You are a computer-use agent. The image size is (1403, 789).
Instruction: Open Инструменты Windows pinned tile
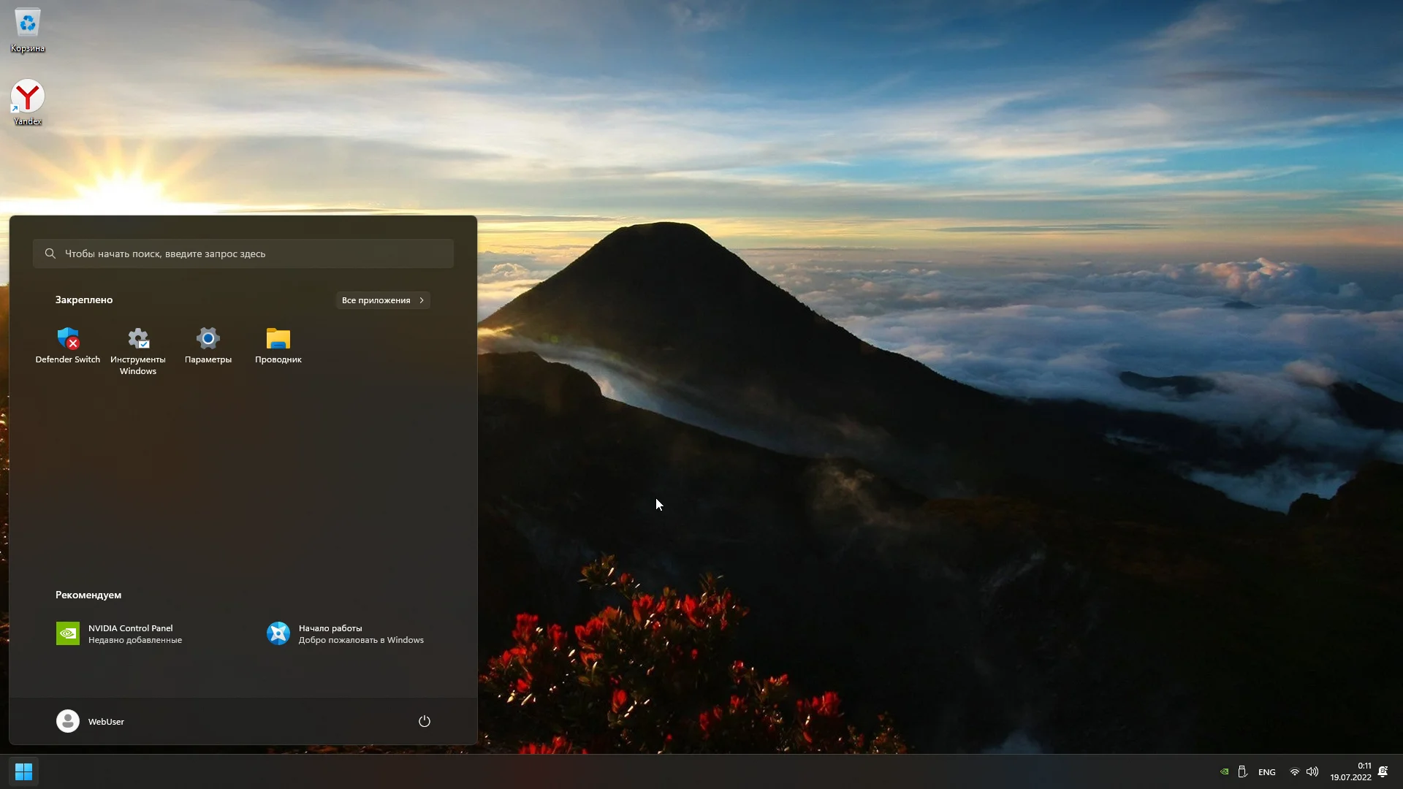pos(138,349)
